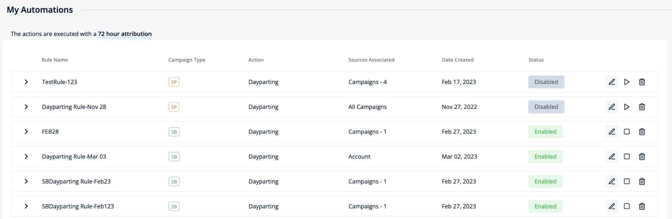Click the Sources Associated column header
Screen dimensions: 672x219
click(371, 60)
